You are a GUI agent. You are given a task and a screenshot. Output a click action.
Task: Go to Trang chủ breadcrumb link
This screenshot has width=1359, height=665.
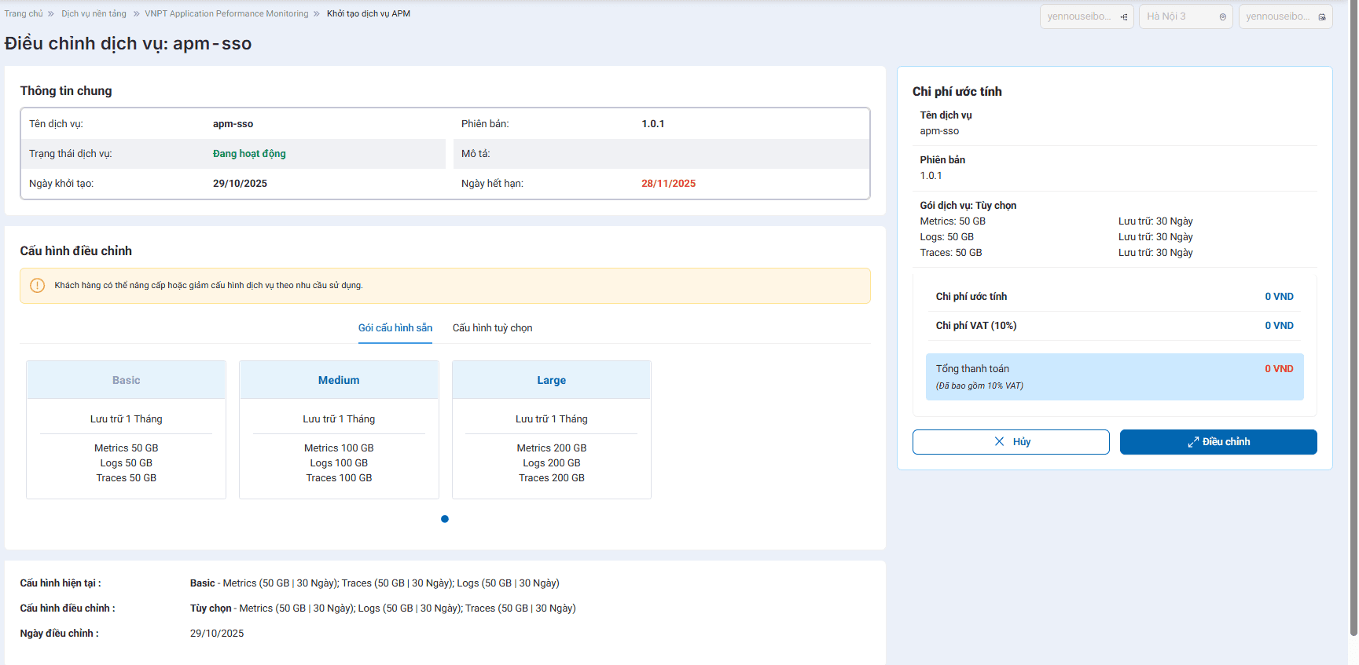(24, 13)
